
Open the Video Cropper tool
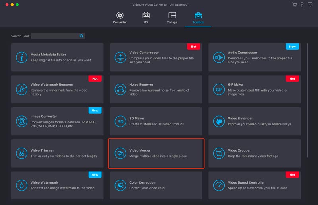point(254,153)
